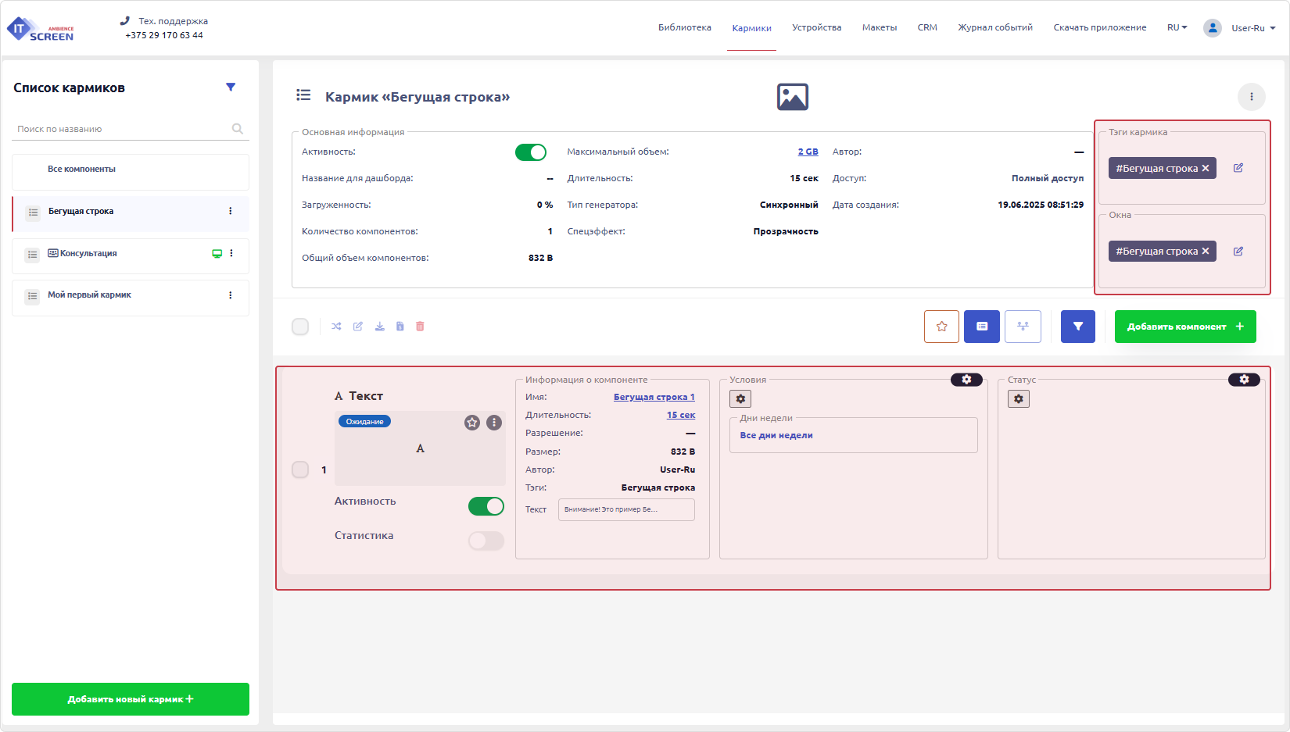
Task: Check the select-all components checkbox
Action: (300, 327)
